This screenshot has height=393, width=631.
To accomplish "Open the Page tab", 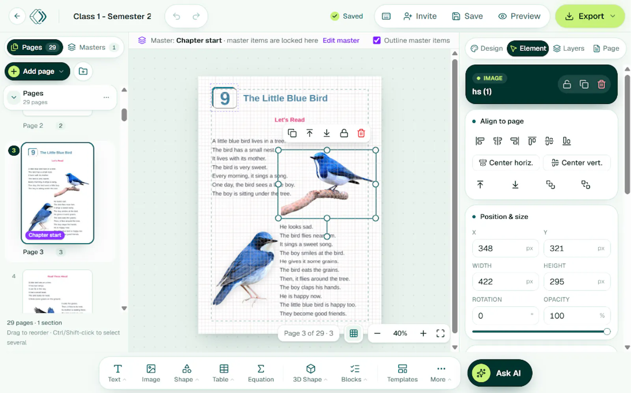I will [606, 48].
